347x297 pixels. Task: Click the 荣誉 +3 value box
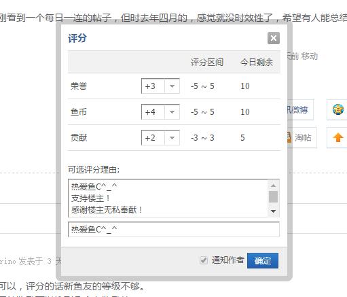pyautogui.click(x=153, y=86)
